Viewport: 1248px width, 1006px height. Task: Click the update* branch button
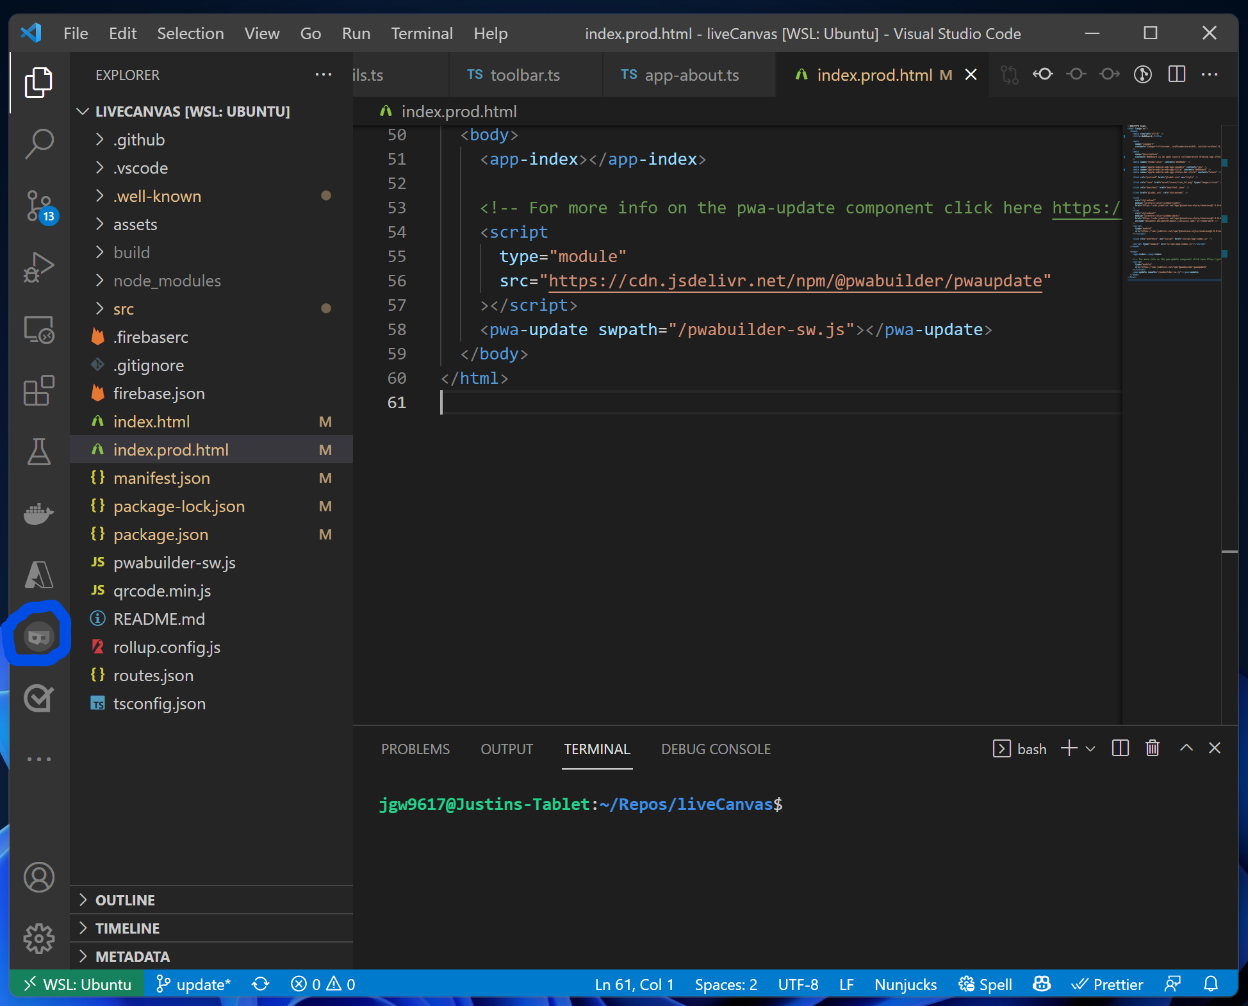(193, 984)
